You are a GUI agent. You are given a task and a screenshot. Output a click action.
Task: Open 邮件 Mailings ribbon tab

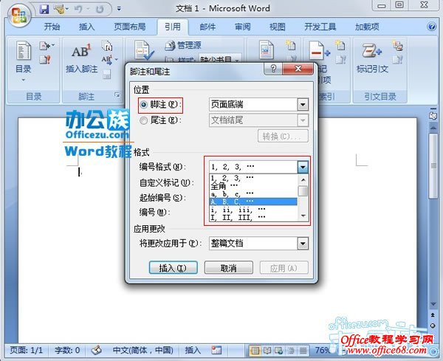(x=207, y=27)
